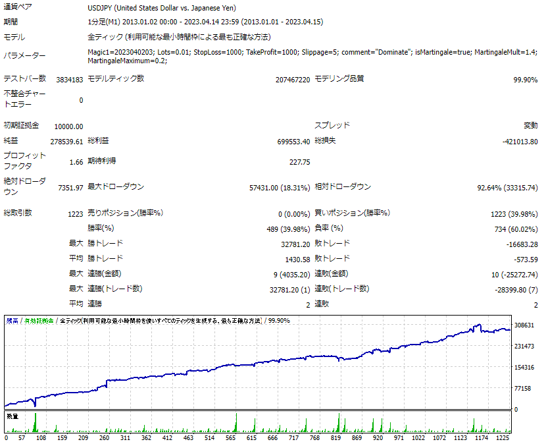Click the largest winning trade 32781.20
This screenshot has height=444, width=546.
click(x=295, y=244)
